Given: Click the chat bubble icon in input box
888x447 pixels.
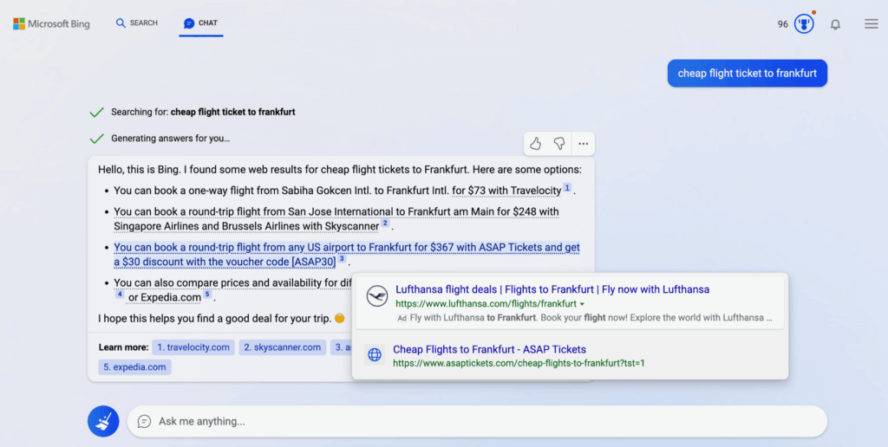Looking at the screenshot, I should pyautogui.click(x=145, y=422).
